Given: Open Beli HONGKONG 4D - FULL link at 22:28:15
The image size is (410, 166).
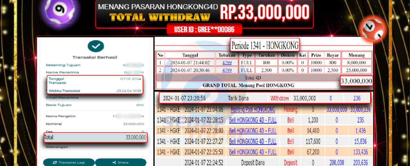Looking at the screenshot, I should point(253,120).
